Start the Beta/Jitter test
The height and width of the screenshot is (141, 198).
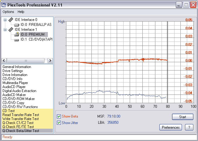tap(183, 117)
